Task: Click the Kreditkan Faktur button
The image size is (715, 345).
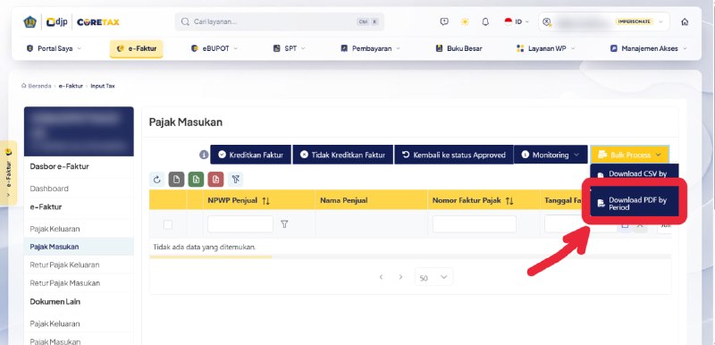Action: point(250,155)
